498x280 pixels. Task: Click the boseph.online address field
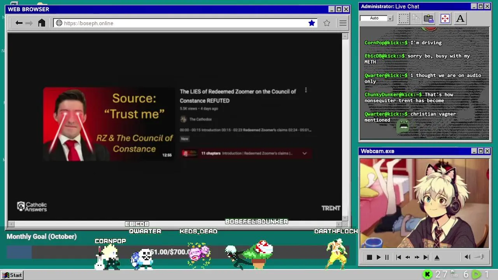[x=185, y=23]
